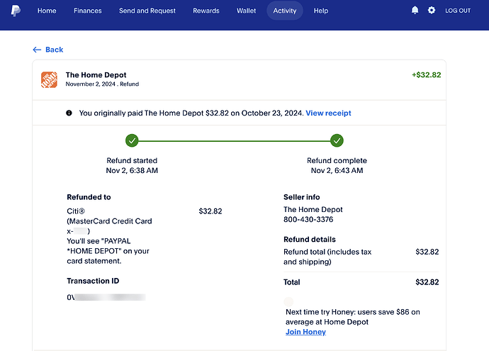489x351 pixels.
Task: Click the +$32.82 refund amount
Action: pos(427,75)
